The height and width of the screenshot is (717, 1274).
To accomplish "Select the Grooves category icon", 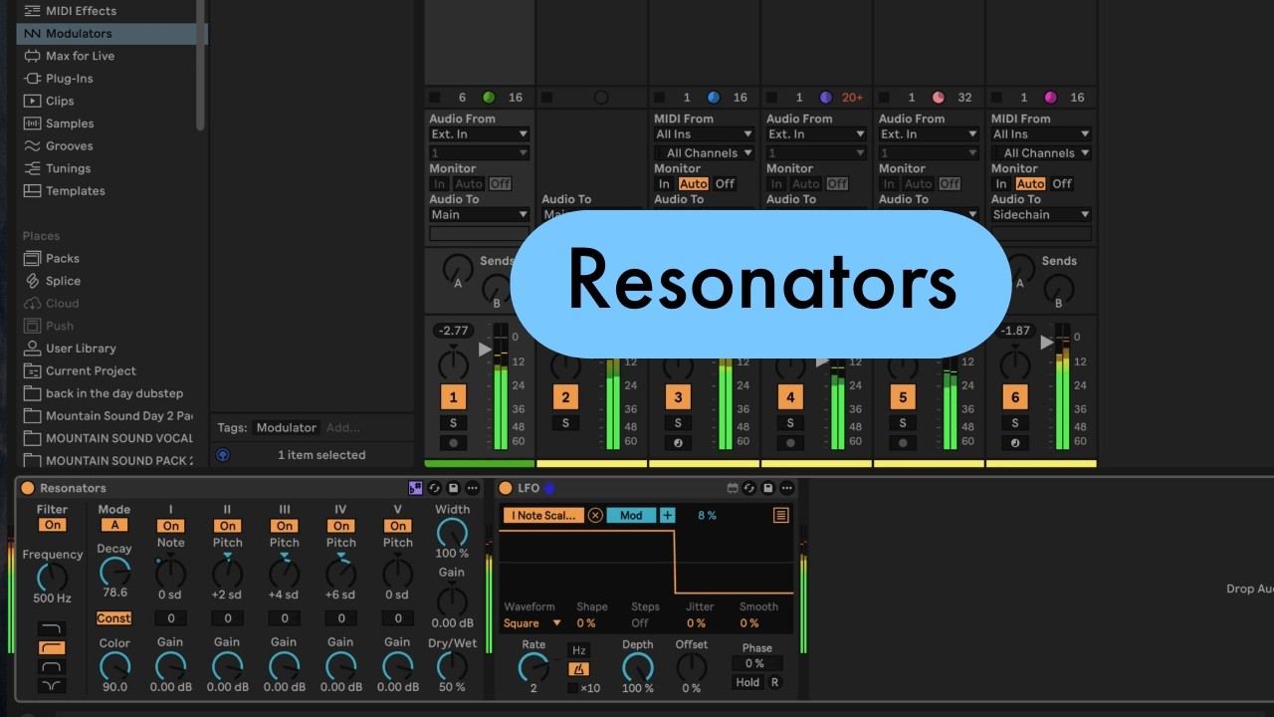I will click(x=33, y=145).
